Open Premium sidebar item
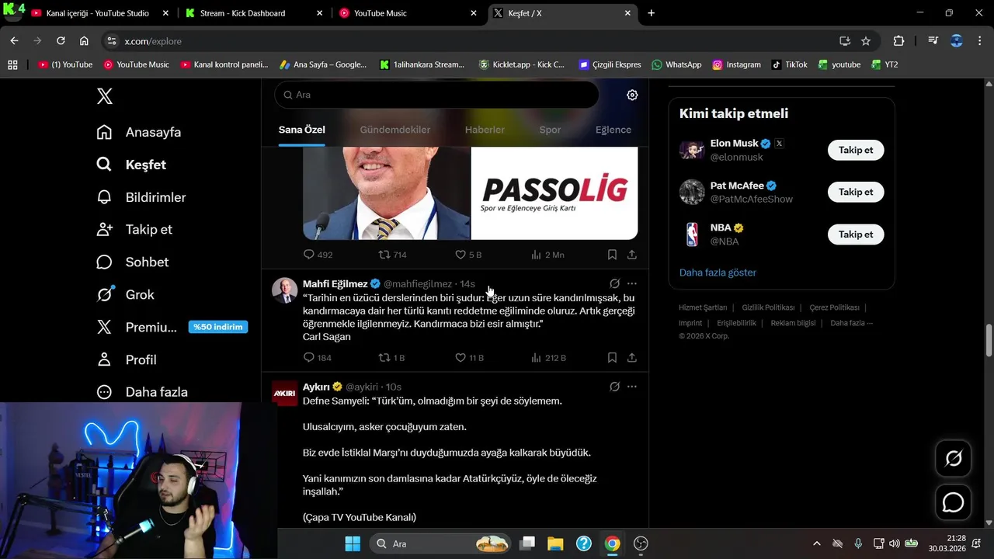The image size is (994, 559). 137,328
